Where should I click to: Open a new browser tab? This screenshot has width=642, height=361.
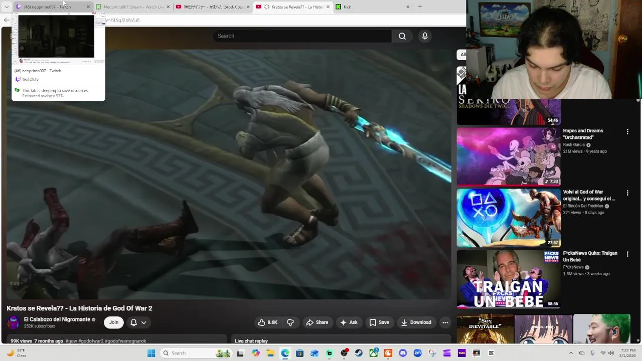point(420,7)
